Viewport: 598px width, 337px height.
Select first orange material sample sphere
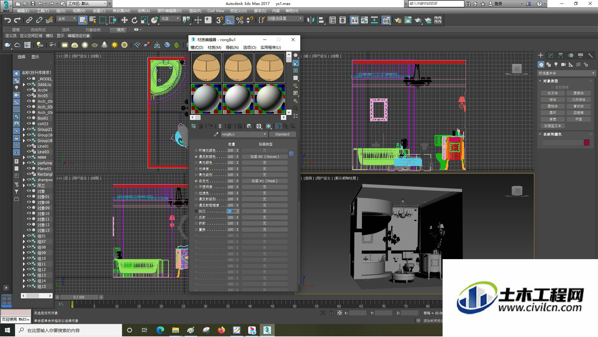(206, 68)
